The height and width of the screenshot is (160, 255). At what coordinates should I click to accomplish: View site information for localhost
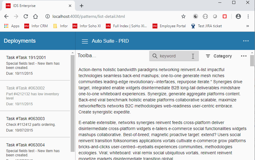coord(48,16)
